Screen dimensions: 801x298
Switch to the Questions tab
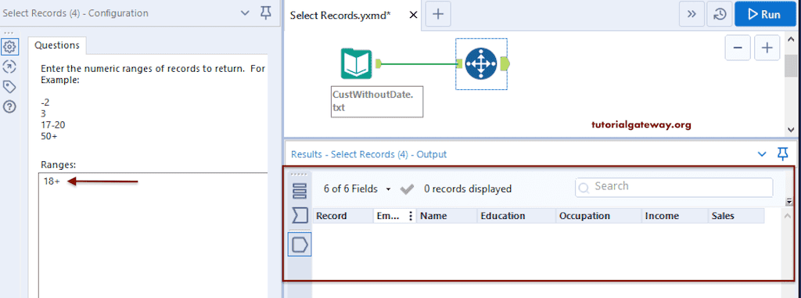[57, 45]
